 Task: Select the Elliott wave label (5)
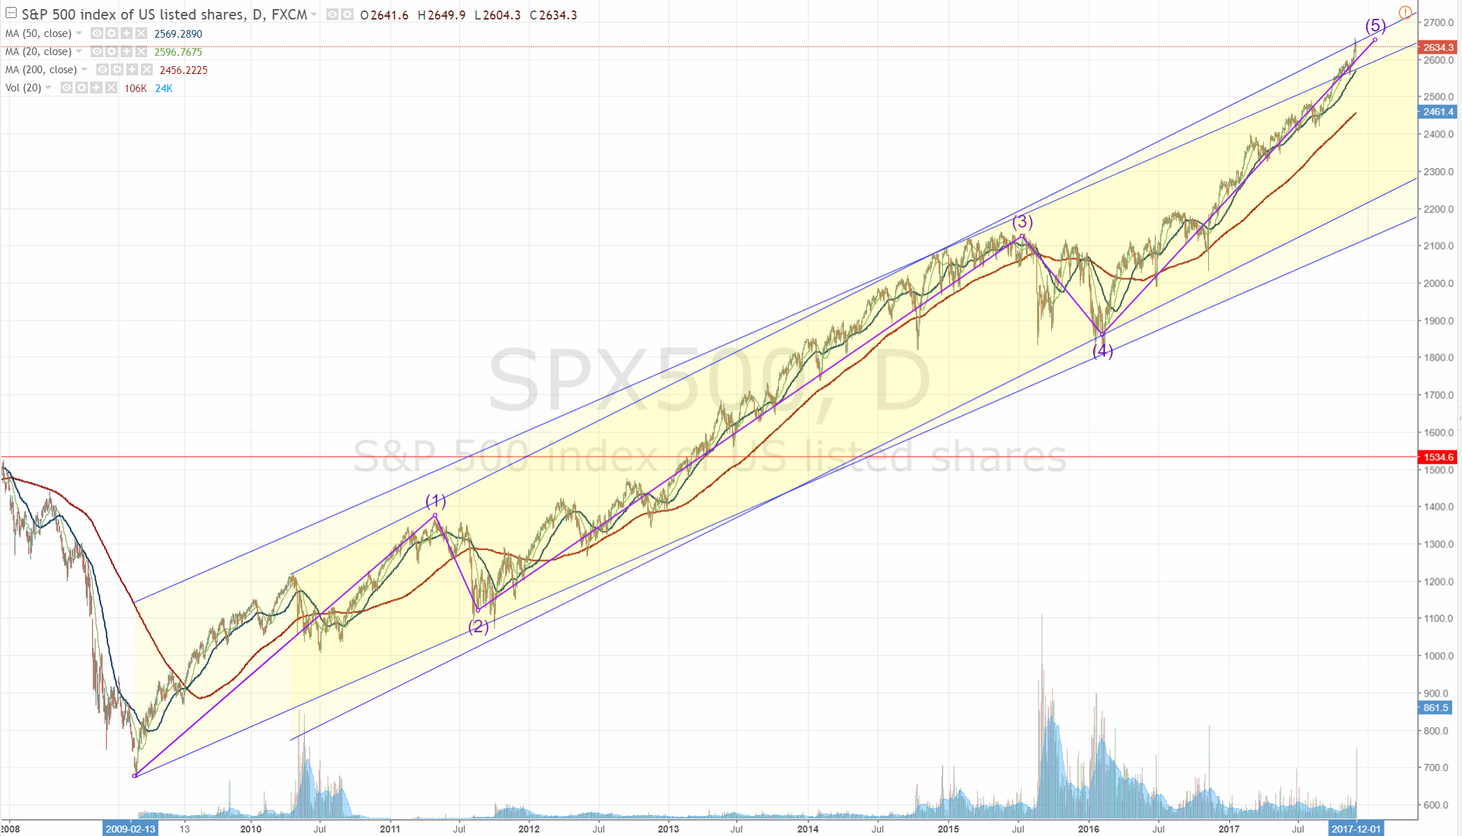click(1376, 26)
